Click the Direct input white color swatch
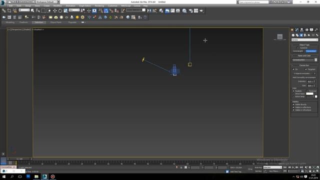Image resolution: width=320 pixels, height=180 pixels. coord(309,93)
